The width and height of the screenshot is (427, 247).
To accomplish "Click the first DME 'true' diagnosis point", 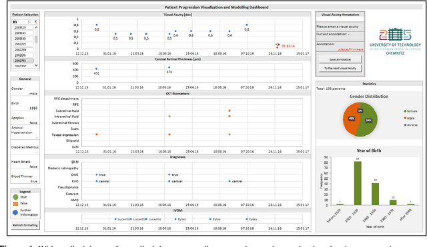I will pos(97,174).
